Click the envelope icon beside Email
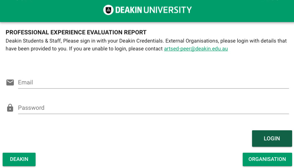The width and height of the screenshot is (294, 168). [10, 83]
